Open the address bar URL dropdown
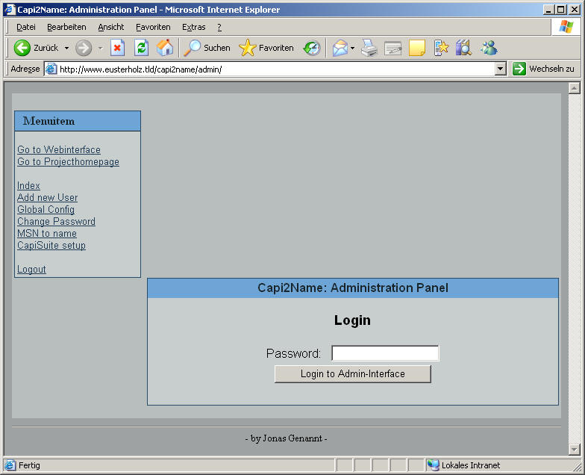Image resolution: width=585 pixels, height=475 pixels. coord(501,69)
